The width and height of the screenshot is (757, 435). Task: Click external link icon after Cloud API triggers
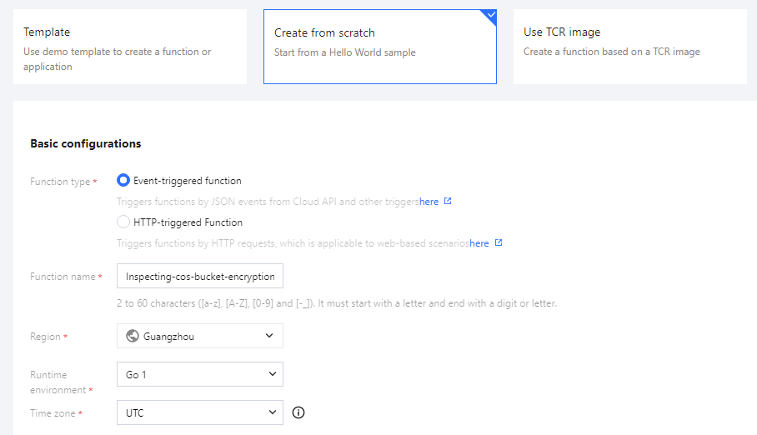tap(448, 202)
